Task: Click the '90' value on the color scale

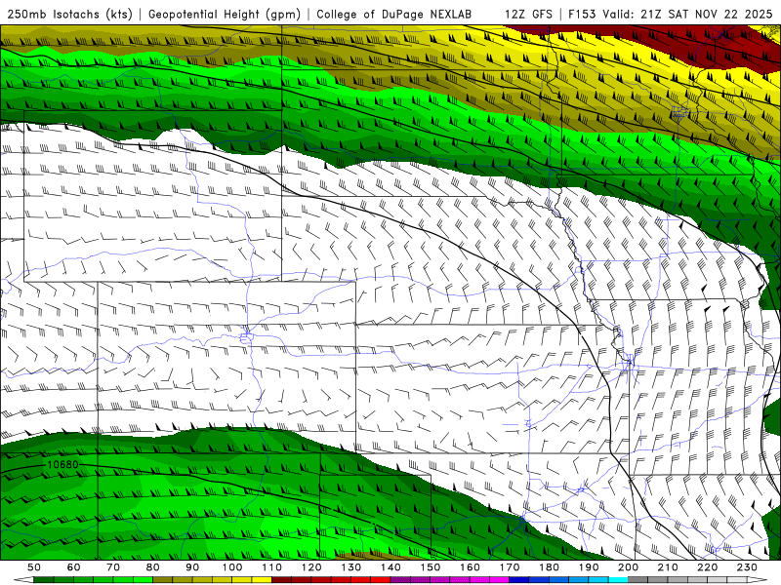Action: point(192,567)
